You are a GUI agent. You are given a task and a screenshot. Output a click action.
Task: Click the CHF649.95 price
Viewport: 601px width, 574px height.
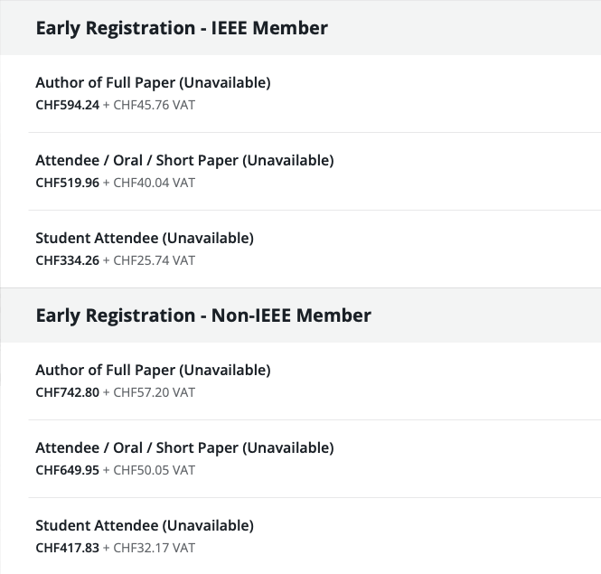coord(67,470)
